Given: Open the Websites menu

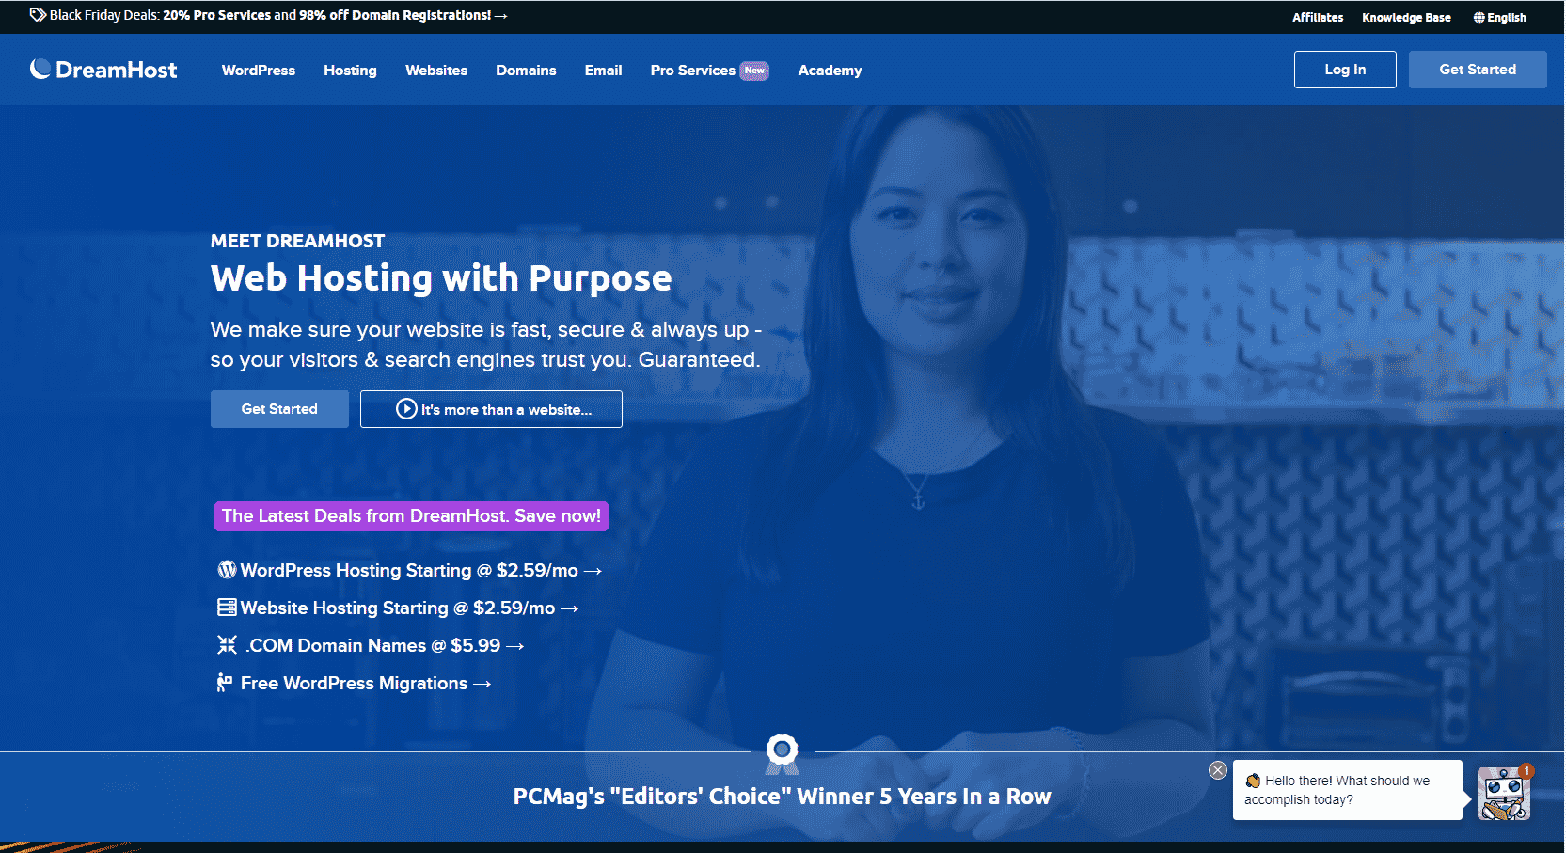Looking at the screenshot, I should pos(436,71).
